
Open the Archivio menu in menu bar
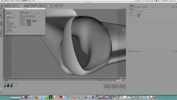point(12,1)
